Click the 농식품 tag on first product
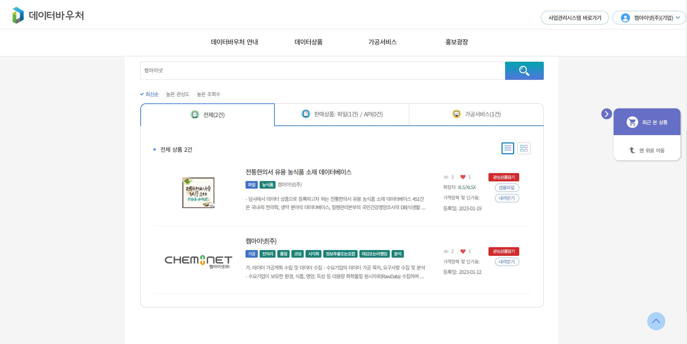Screen dimensions: 687x344 click(268, 185)
